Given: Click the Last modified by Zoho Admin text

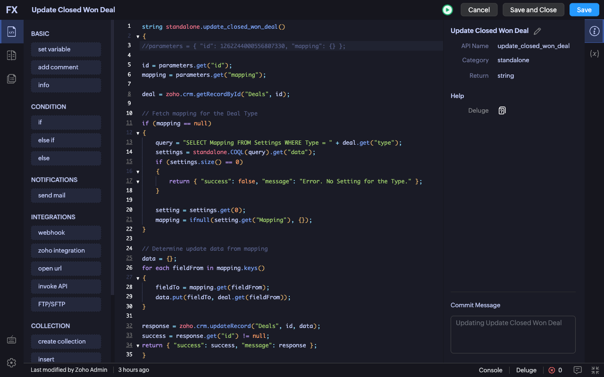Looking at the screenshot, I should click(69, 370).
